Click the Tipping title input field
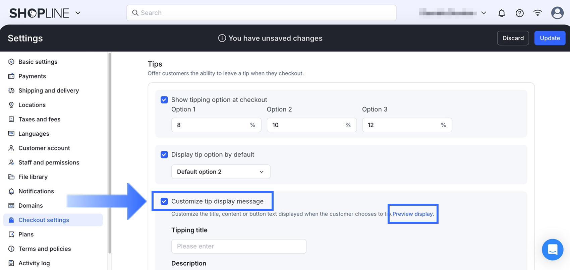The width and height of the screenshot is (570, 270). (x=239, y=246)
